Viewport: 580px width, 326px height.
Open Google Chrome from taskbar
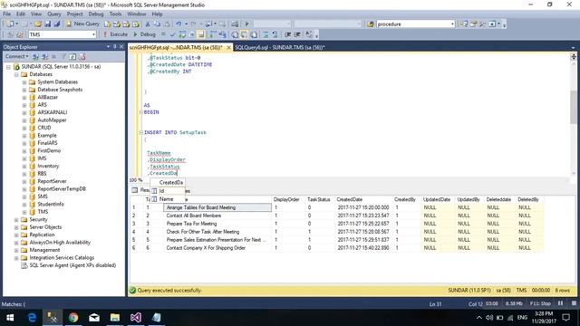point(73,318)
